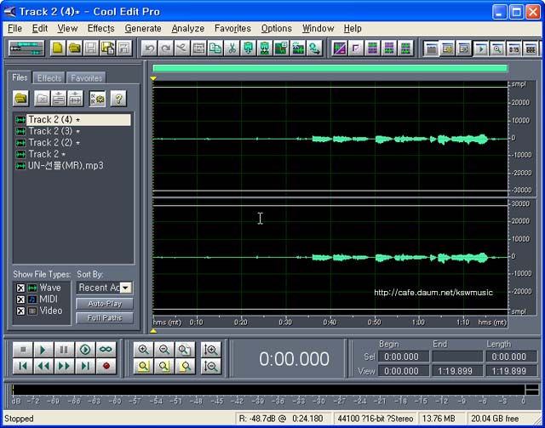The width and height of the screenshot is (545, 428).
Task: Open the Generate menu
Action: (x=143, y=28)
